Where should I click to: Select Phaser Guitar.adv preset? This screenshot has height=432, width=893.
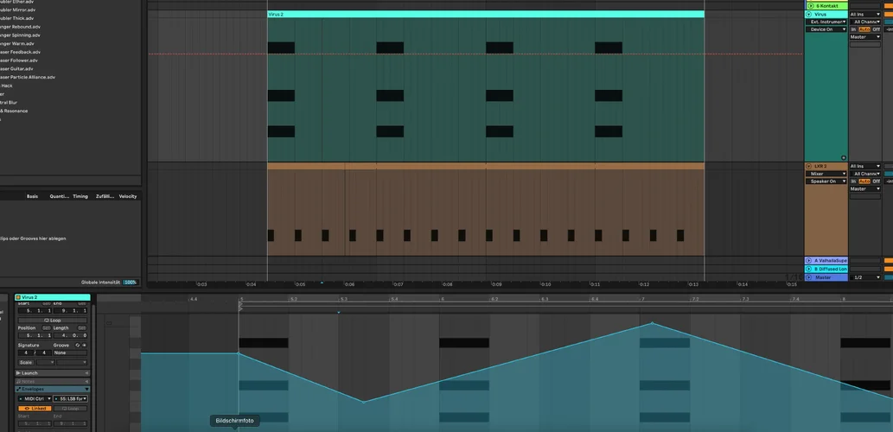coord(17,69)
